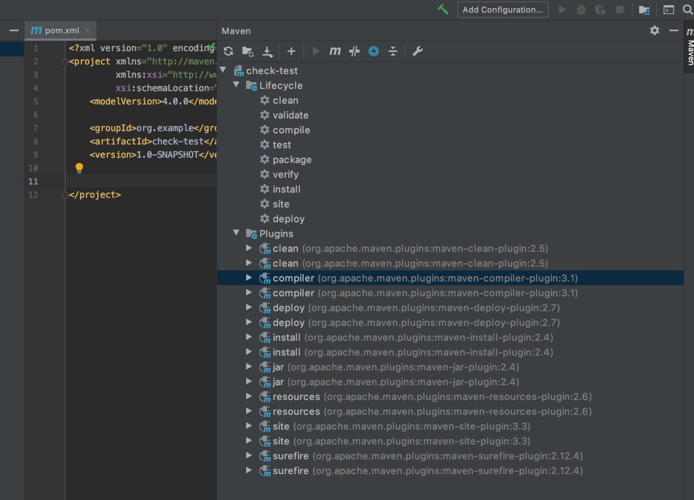694x500 pixels.
Task: Click the artifactId check-test line
Action: click(153, 141)
